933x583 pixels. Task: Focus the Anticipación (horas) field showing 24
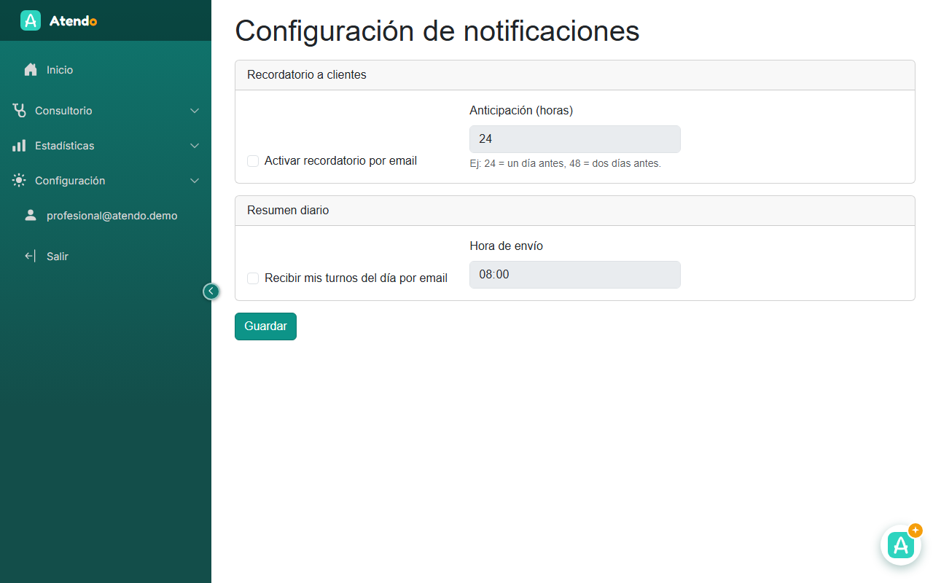[575, 139]
